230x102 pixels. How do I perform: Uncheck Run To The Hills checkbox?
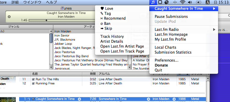(33, 79)
